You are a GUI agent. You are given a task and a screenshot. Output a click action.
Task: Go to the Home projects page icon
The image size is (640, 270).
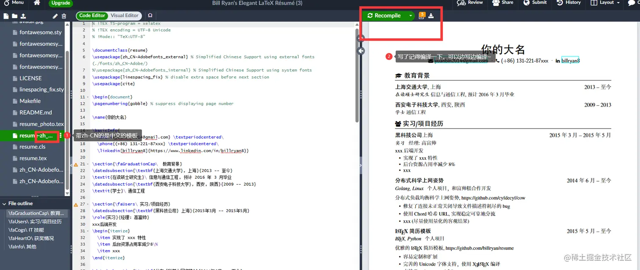click(x=37, y=3)
